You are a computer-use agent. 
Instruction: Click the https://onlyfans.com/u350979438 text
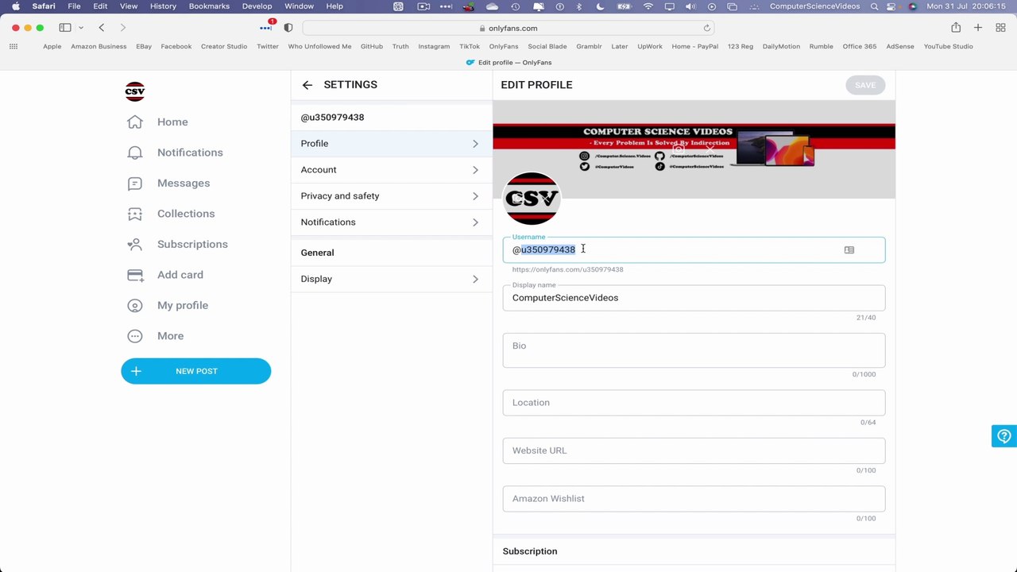[567, 269]
